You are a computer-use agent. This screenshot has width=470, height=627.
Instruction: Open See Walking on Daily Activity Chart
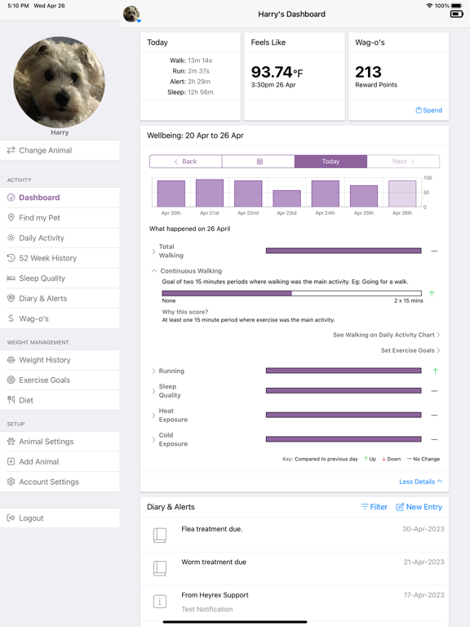[387, 335]
